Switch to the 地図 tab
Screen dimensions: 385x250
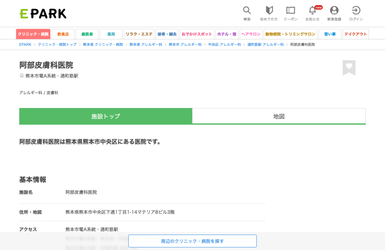(279, 116)
